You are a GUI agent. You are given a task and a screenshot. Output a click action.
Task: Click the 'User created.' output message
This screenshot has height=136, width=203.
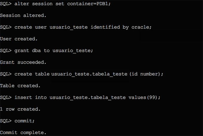coord(19,39)
